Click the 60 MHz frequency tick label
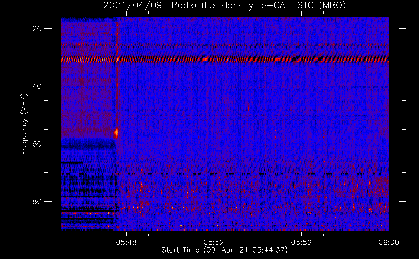 click(37, 144)
